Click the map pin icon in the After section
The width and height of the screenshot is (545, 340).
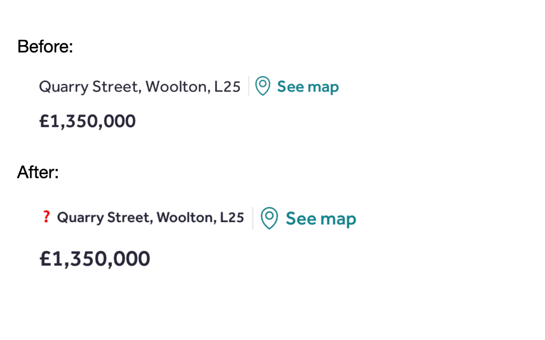(269, 218)
